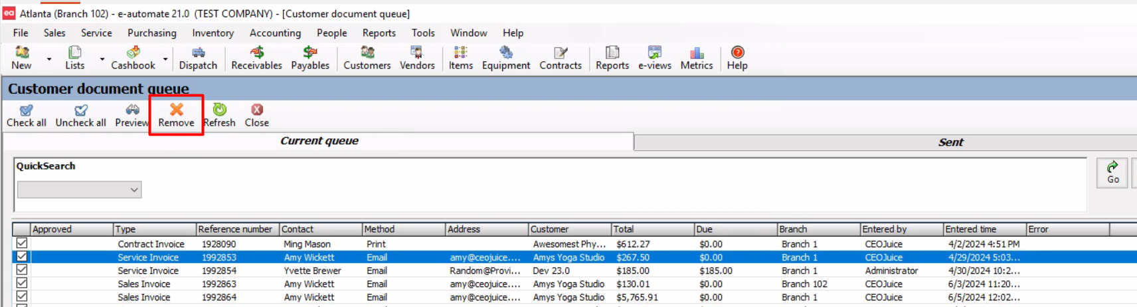Switch to the Current queue tab
Screen dimensions: 1137x307
coord(319,141)
